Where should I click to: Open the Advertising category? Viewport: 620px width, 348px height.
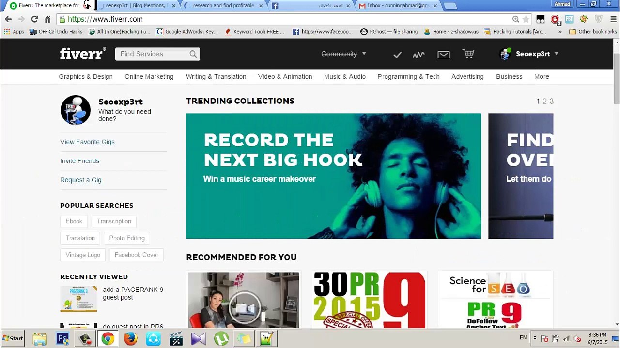(x=467, y=76)
